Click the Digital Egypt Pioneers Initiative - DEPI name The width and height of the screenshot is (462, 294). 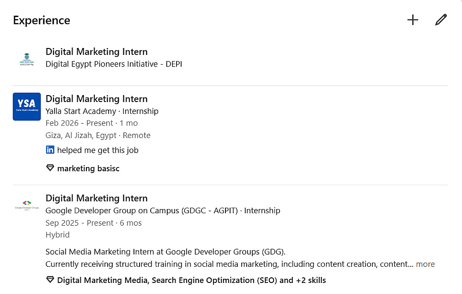tap(114, 64)
